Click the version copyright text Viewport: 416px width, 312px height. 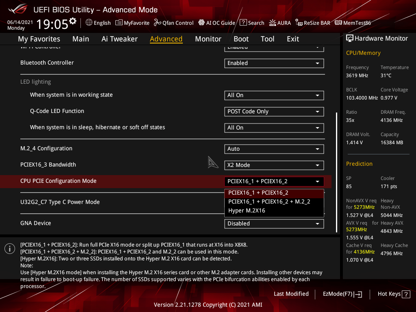pos(208,305)
